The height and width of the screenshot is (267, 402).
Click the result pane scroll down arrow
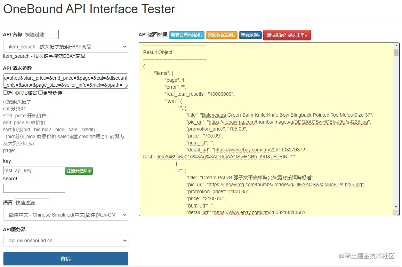(396, 206)
